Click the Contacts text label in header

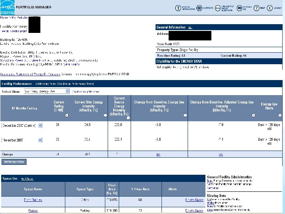point(208,8)
